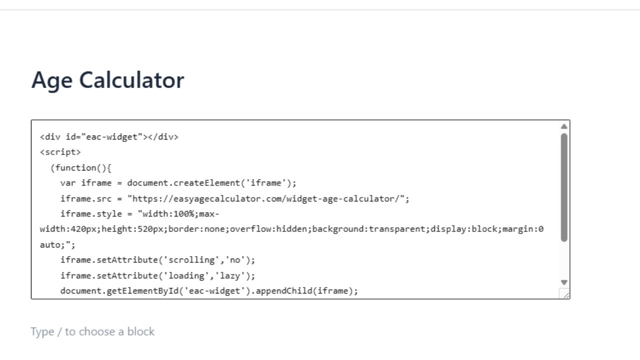Click the blank area below the block placeholder
The height and width of the screenshot is (360, 640).
coord(320,350)
